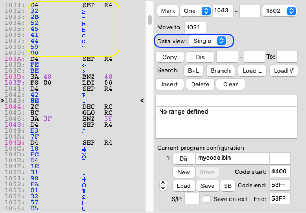306x213 pixels.
Task: Open the 1802 processor type dropdown
Action: (x=279, y=11)
